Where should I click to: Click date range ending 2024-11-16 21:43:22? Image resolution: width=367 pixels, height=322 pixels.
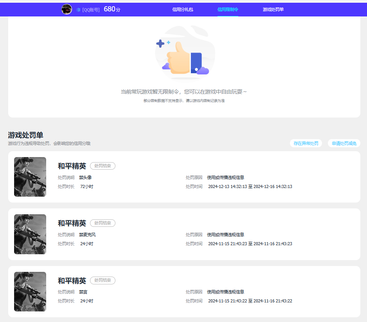click(x=250, y=301)
